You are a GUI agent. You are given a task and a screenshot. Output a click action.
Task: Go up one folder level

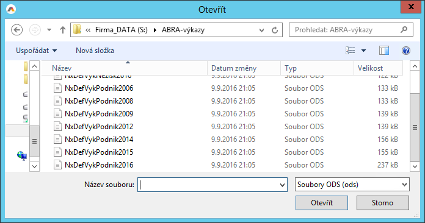click(x=63, y=30)
